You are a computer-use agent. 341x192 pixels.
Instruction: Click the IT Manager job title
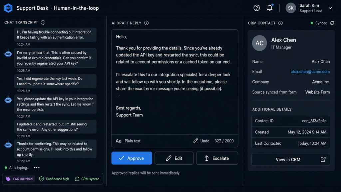pos(281,47)
